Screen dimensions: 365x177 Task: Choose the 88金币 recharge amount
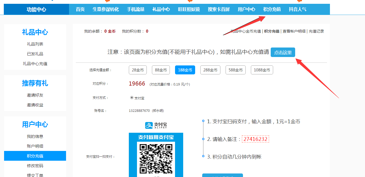click(x=161, y=70)
